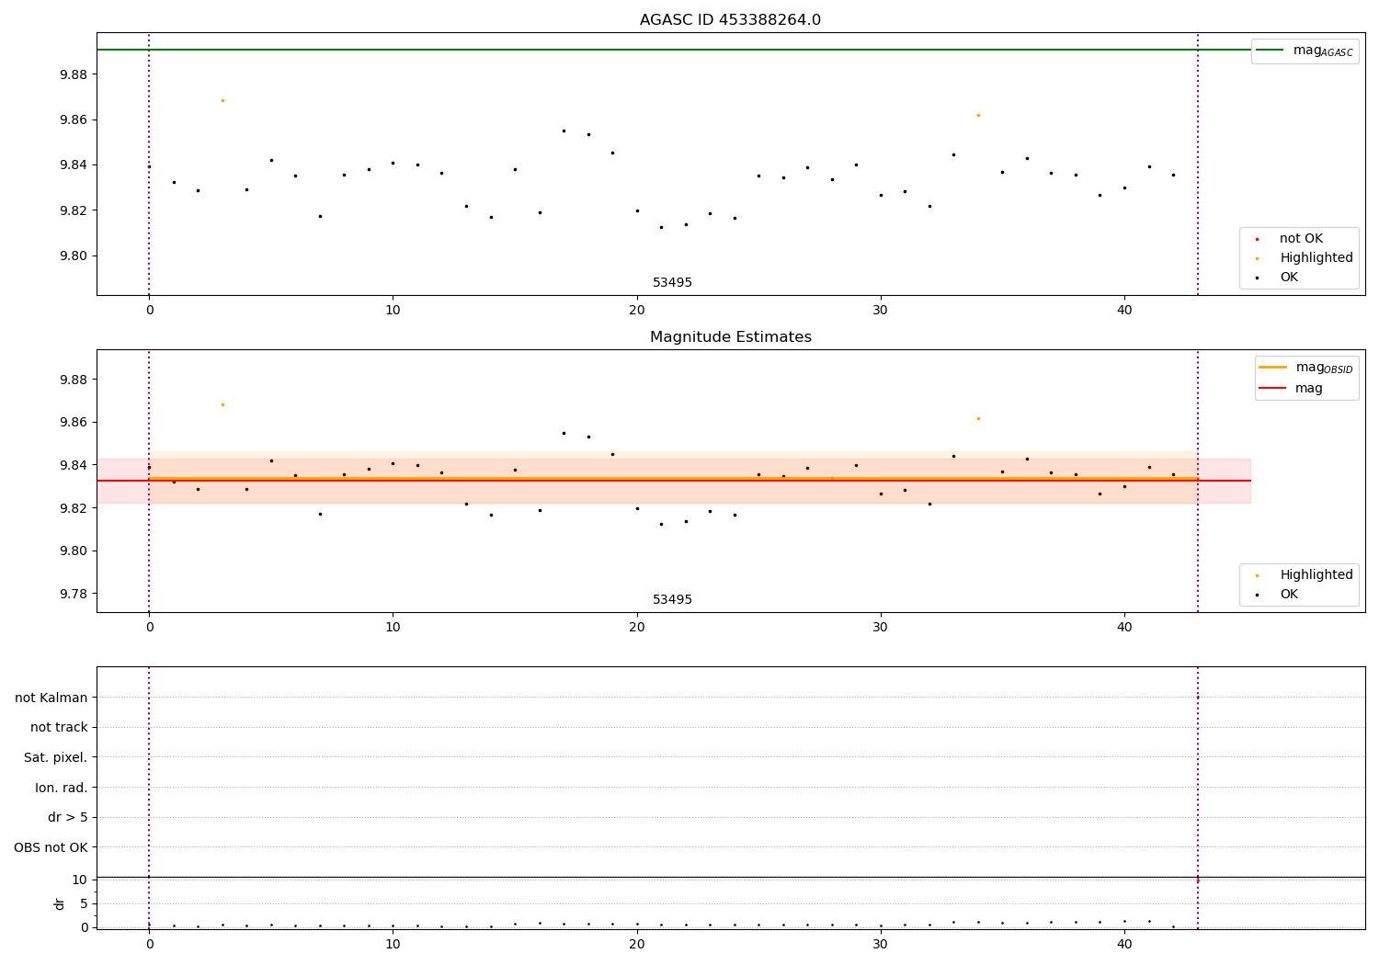This screenshot has height=965, width=1379.
Task: Click the 9.80 y-axis tick in top plot
Action: click(74, 256)
